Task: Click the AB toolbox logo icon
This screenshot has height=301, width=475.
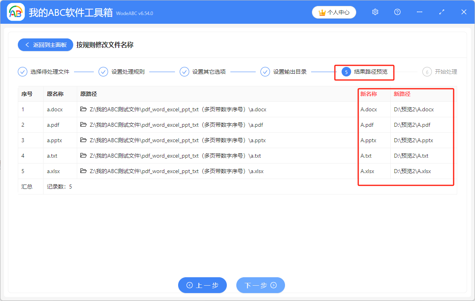Action: 15,12
